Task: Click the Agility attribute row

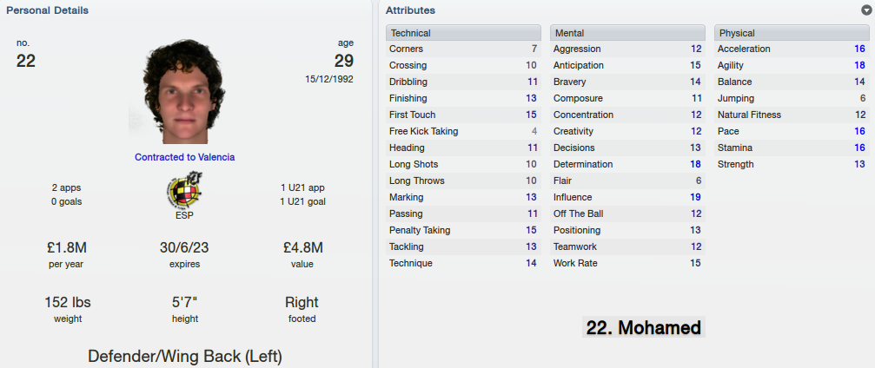Action: pyautogui.click(x=792, y=65)
